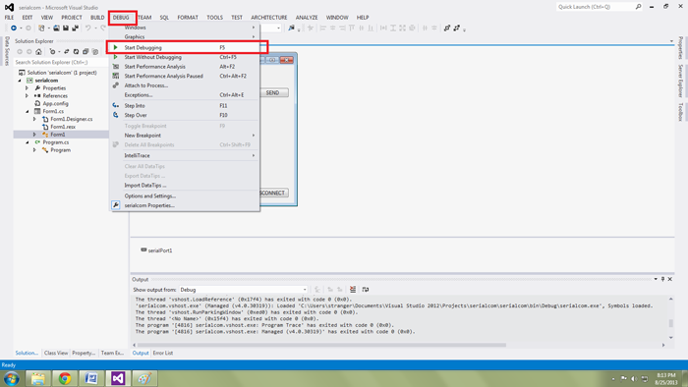Screen dimensions: 688x387
Task: Open the ARCHITECTURE menu
Action: pyautogui.click(x=269, y=18)
